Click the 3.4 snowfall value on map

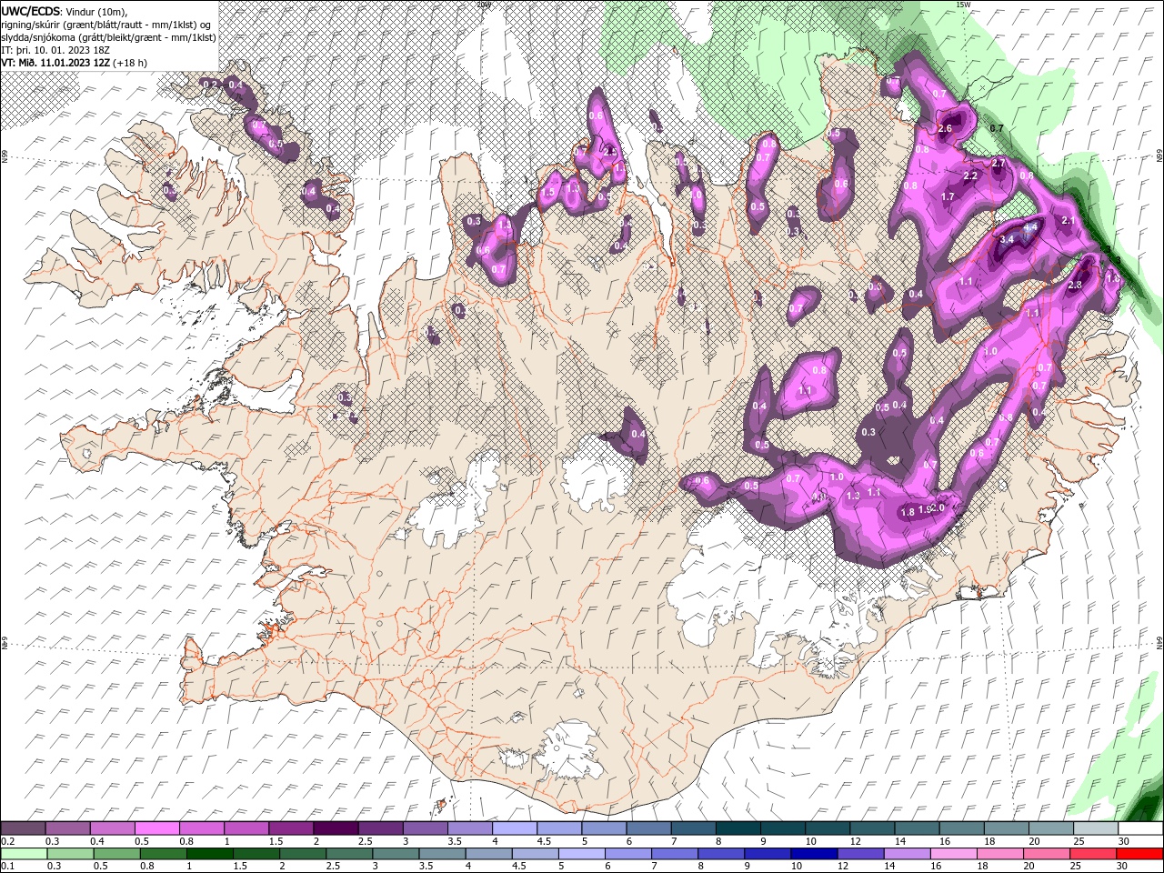click(x=1006, y=239)
